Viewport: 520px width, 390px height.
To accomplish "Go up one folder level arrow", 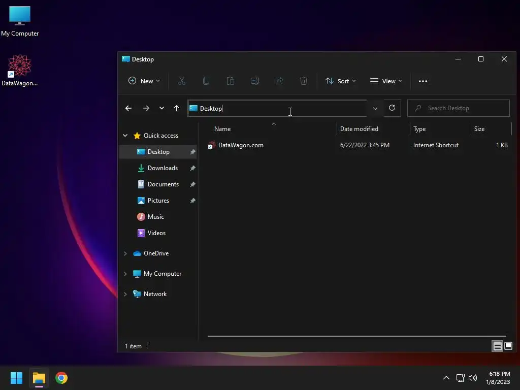I will [x=176, y=108].
